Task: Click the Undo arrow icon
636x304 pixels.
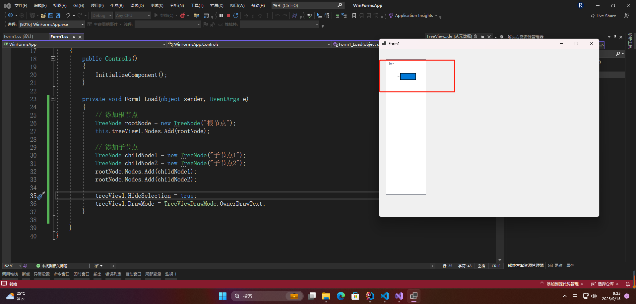Action: 68,15
